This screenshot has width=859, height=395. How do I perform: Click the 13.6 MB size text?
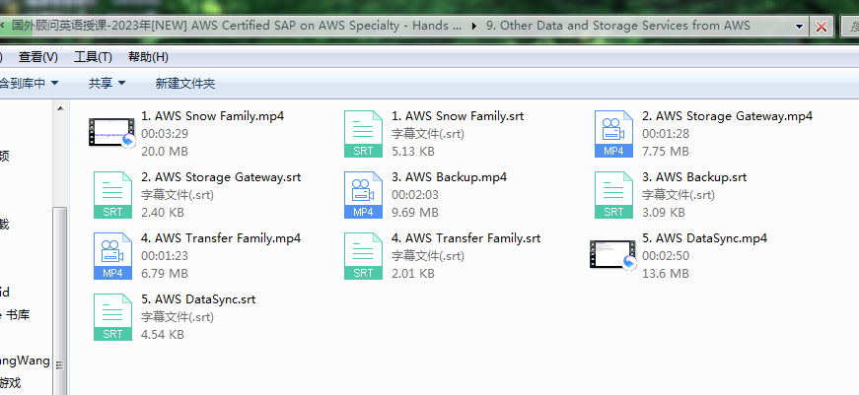click(666, 273)
